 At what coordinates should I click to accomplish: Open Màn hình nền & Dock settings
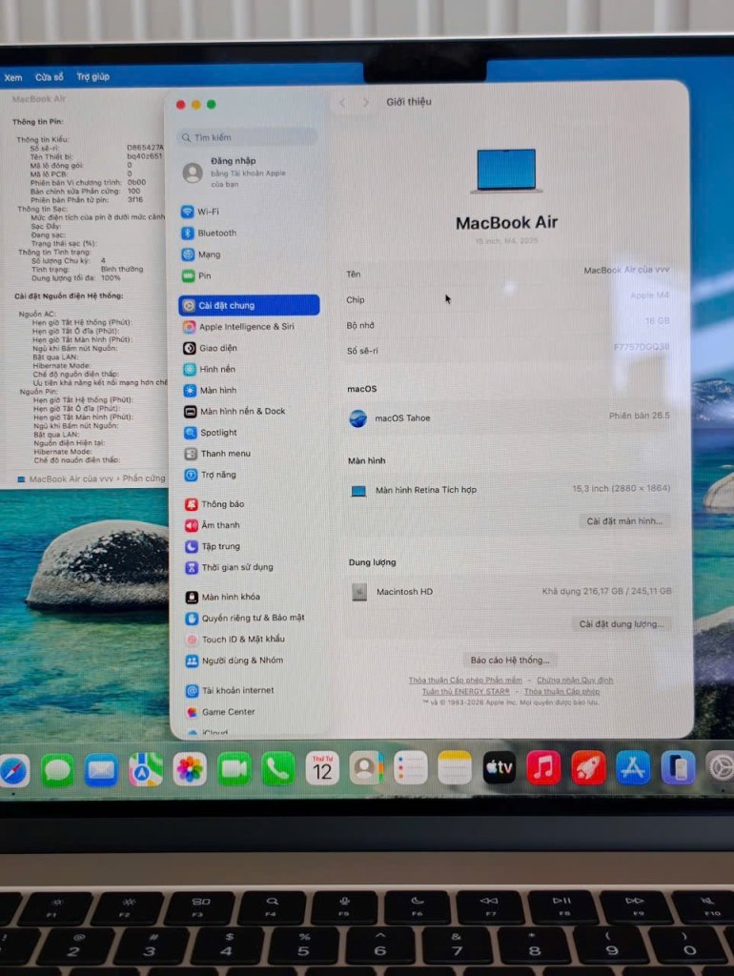(234, 412)
